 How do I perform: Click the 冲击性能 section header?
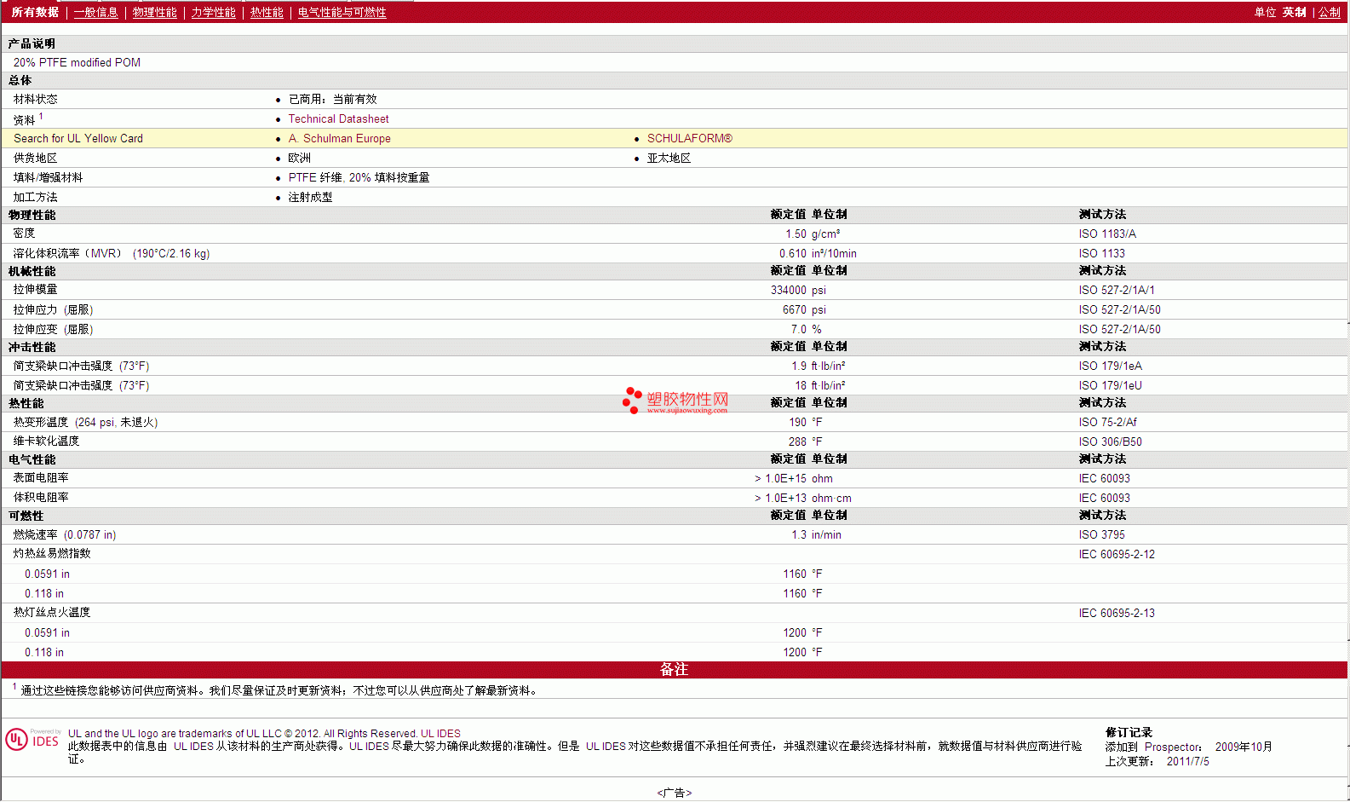[x=32, y=348]
